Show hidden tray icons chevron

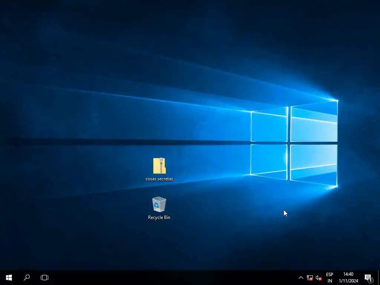click(x=301, y=278)
